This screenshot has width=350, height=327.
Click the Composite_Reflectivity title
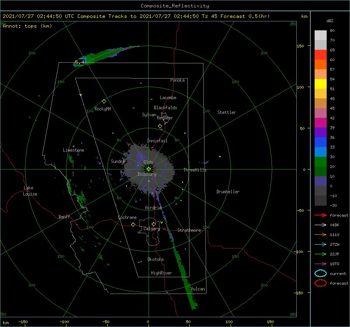coord(175,6)
